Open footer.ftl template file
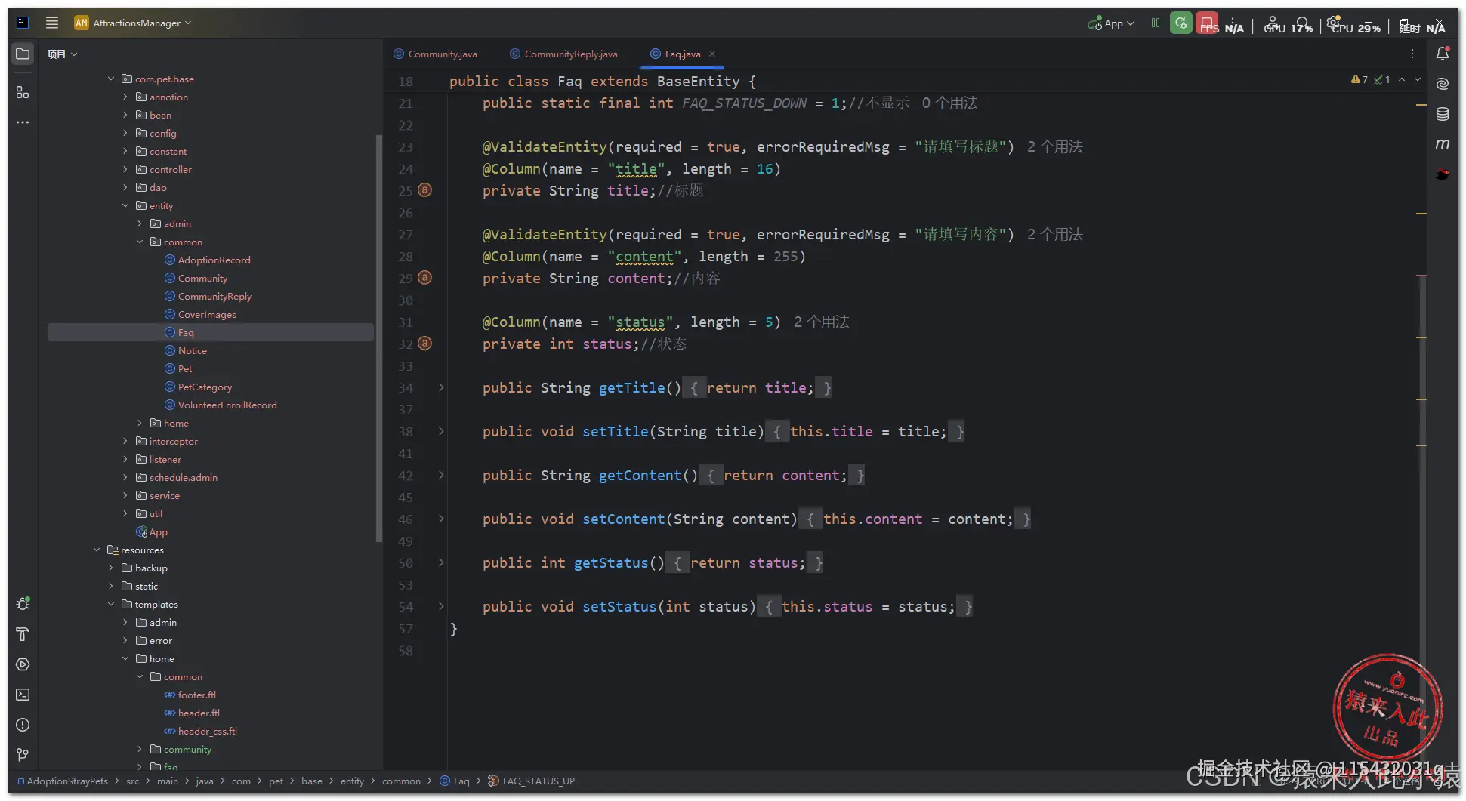The width and height of the screenshot is (1466, 801). click(196, 695)
